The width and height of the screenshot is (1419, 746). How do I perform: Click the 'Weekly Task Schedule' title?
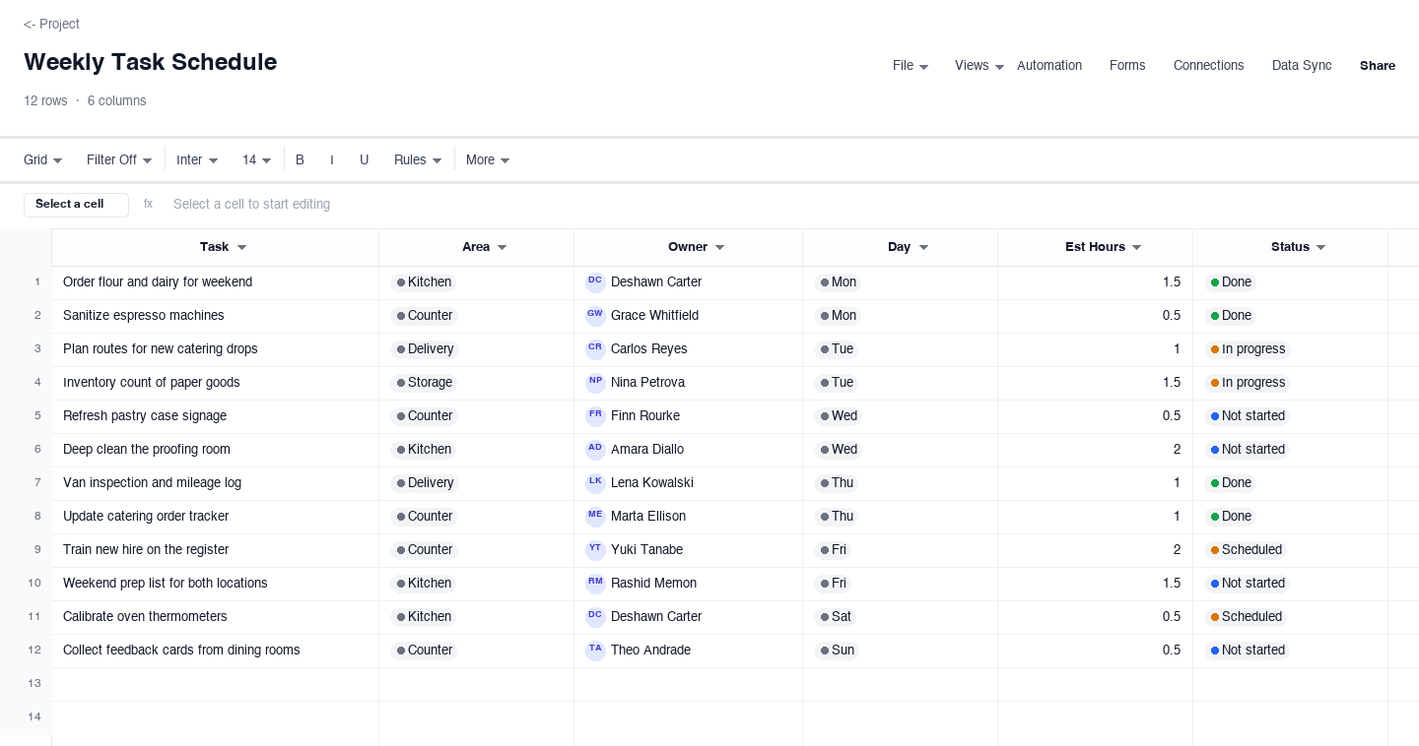point(150,62)
